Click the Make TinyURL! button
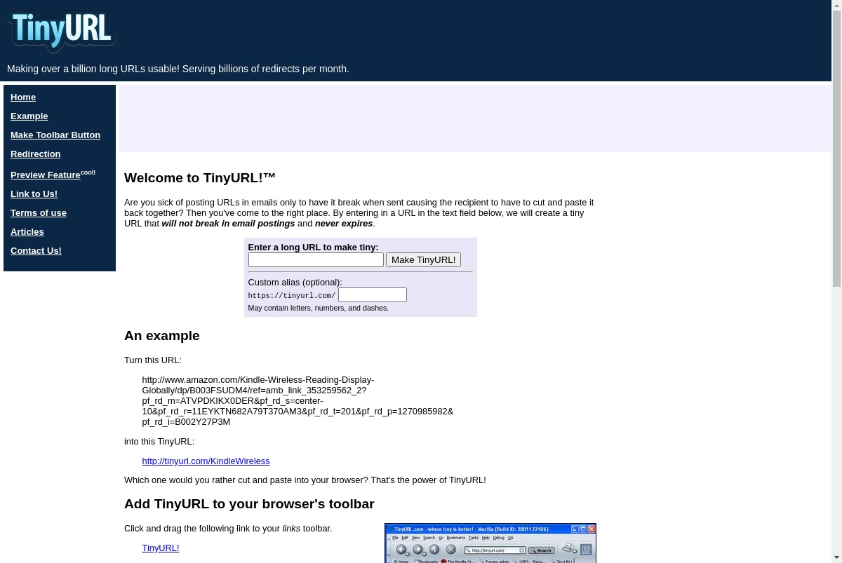Image resolution: width=842 pixels, height=563 pixels. 423,260
